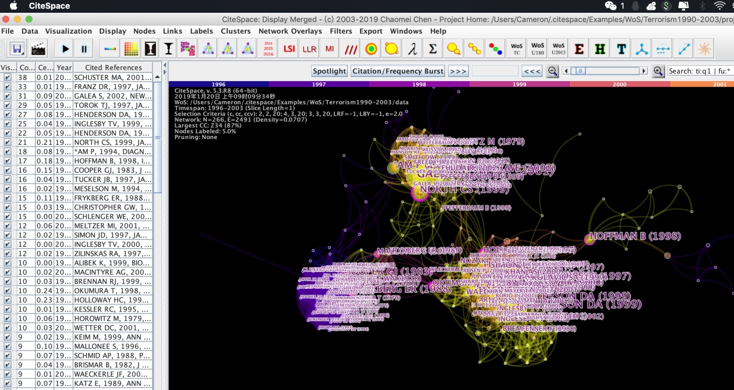Open the color grid palette icon
734x390 pixels.
coord(131,49)
